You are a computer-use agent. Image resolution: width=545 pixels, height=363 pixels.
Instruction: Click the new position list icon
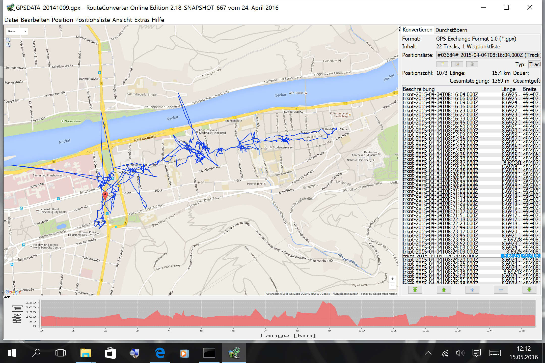click(x=442, y=64)
